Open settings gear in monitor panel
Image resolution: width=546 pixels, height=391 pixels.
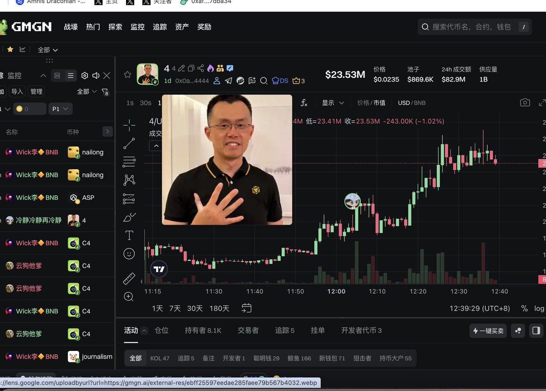pos(85,76)
